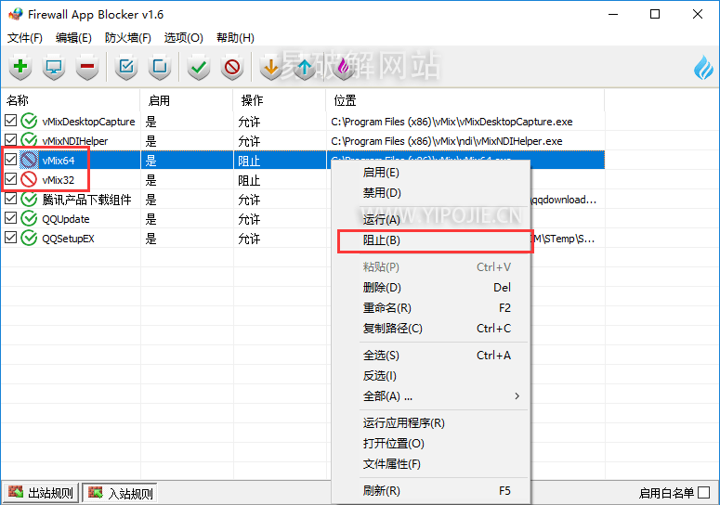Open the 编辑(E) menu
This screenshot has height=505, width=720.
pyautogui.click(x=73, y=38)
